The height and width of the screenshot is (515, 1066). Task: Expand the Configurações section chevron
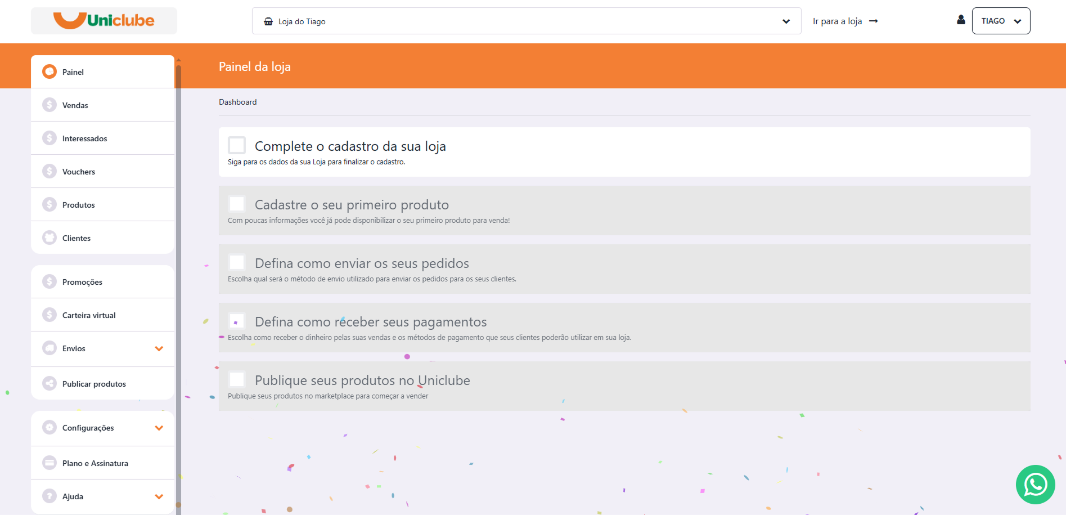[x=159, y=428]
